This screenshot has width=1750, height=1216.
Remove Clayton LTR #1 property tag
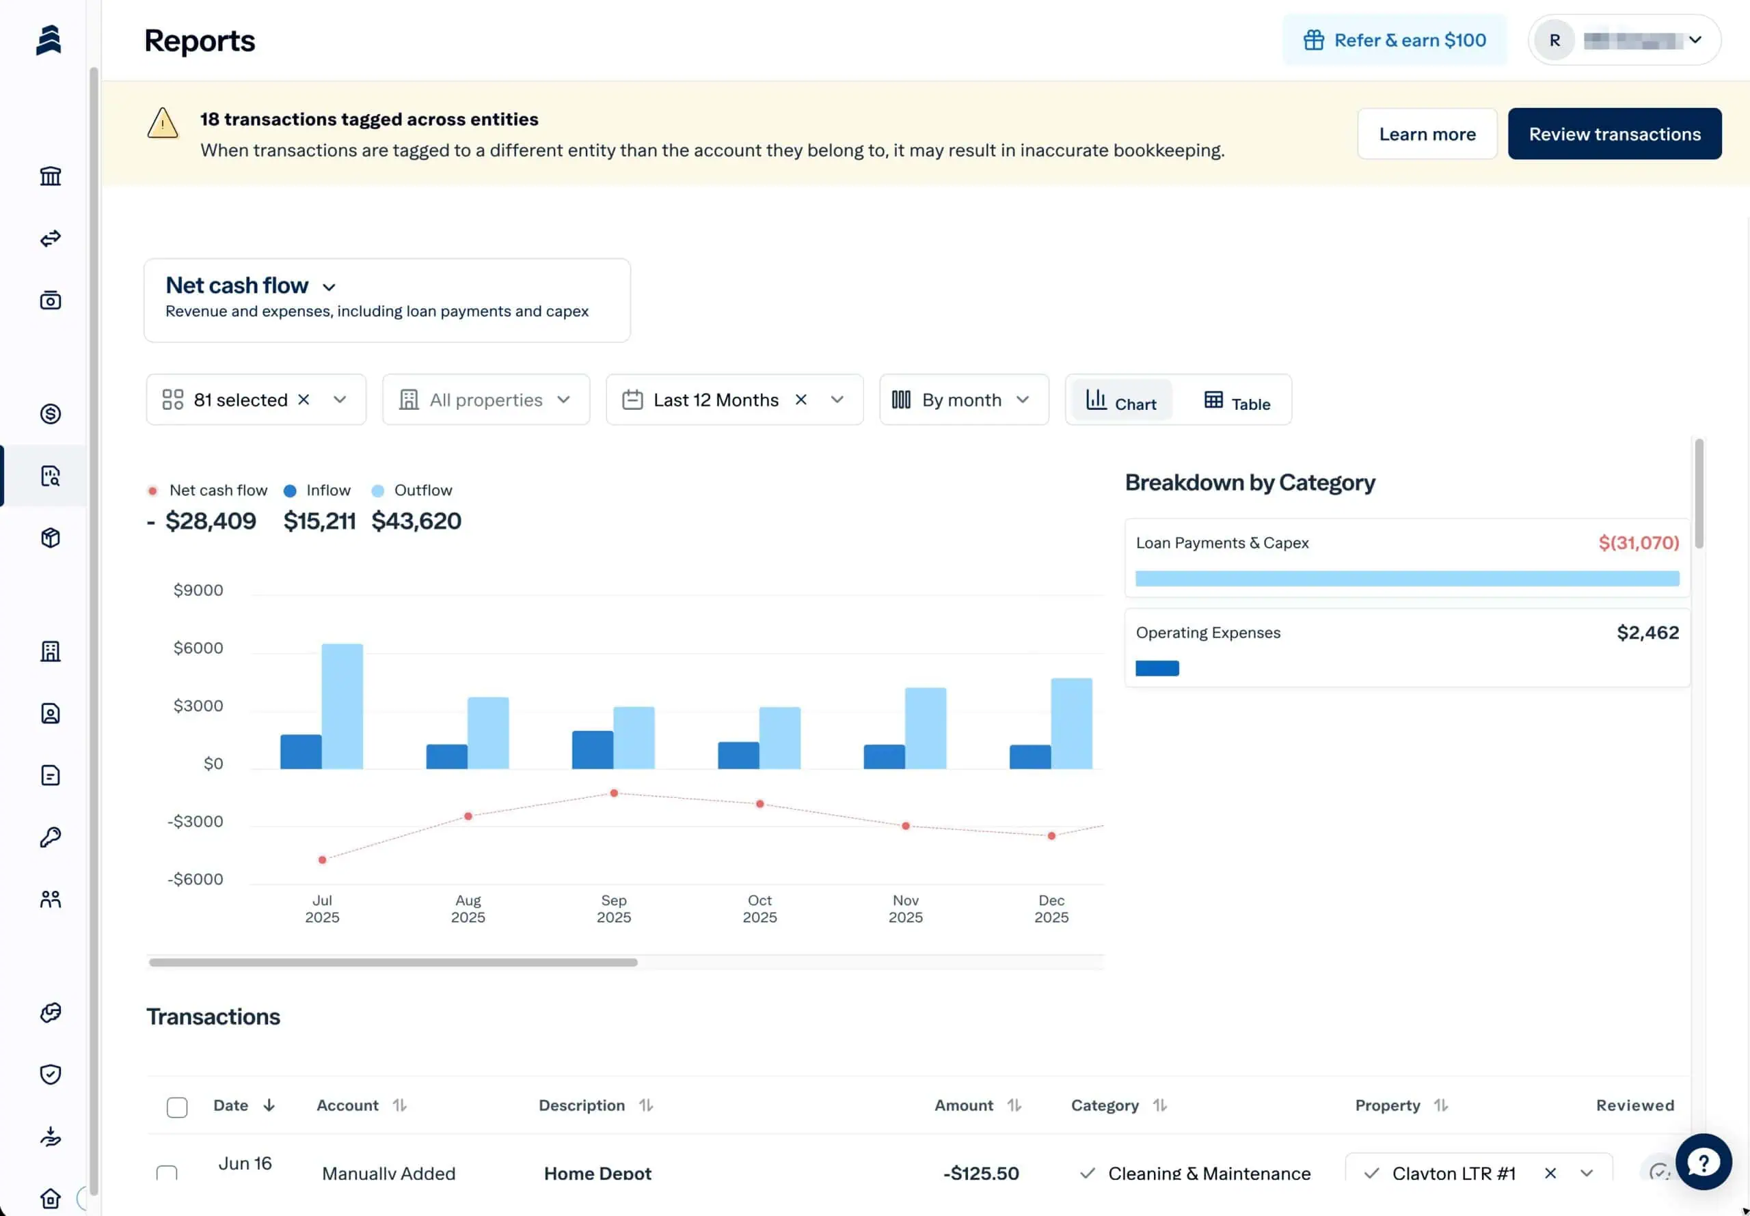1550,1174
